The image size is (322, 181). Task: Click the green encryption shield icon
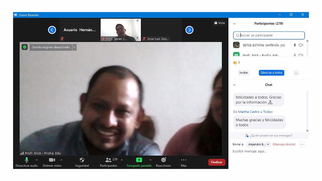coord(24,47)
